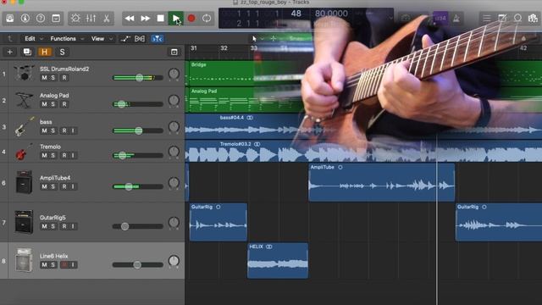Select the AmpliTube audio region
Screen dimensions: 542x305
click(382, 182)
